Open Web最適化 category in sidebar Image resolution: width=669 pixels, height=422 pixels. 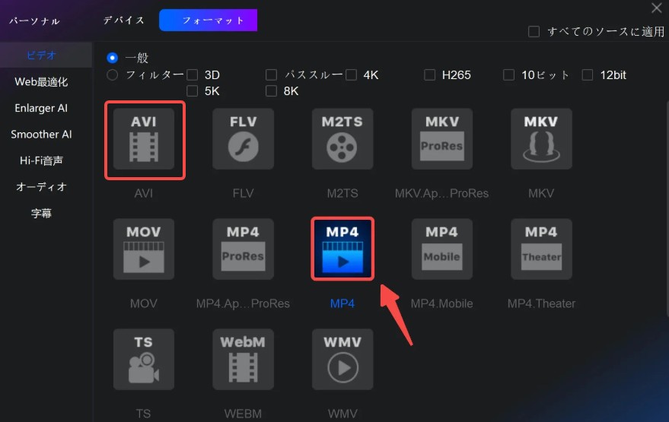pos(41,82)
